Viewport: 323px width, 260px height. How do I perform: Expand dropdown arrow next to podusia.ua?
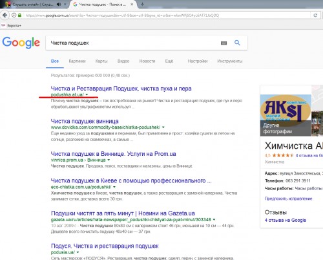tap(78, 252)
